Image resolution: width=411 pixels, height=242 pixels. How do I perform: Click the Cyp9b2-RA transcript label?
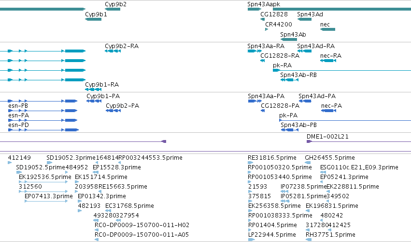122,46
